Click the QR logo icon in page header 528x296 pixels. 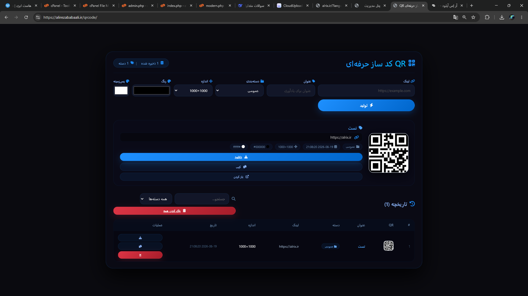click(412, 63)
